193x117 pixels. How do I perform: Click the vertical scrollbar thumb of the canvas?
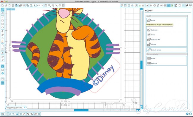pyautogui.click(x=141, y=65)
